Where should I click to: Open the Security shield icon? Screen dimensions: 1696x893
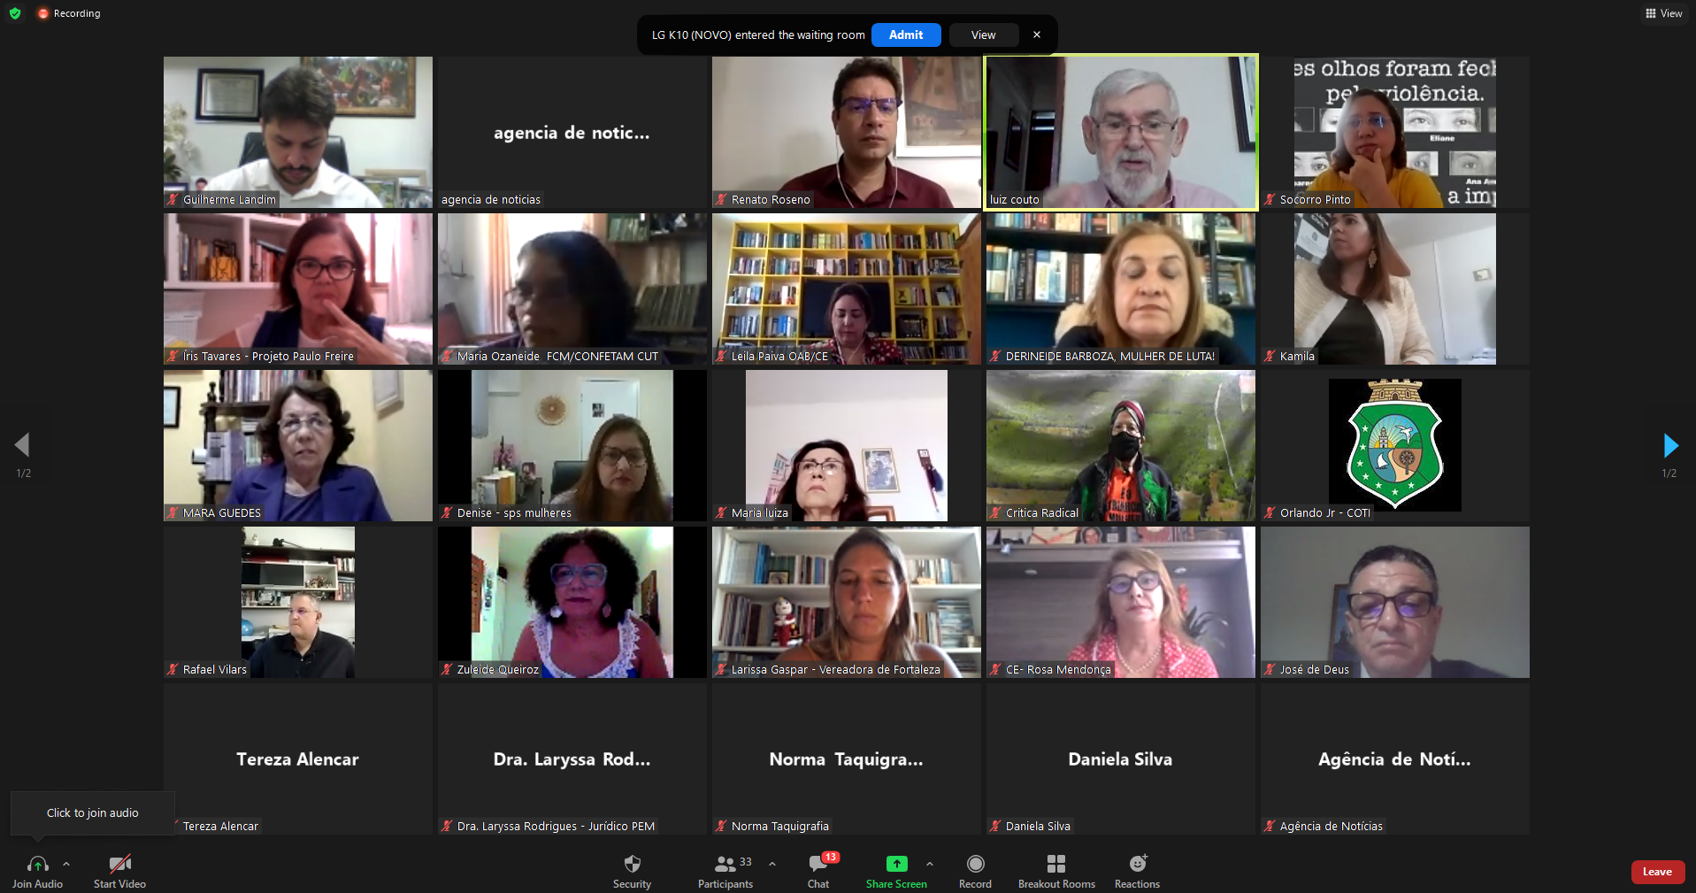click(x=632, y=864)
